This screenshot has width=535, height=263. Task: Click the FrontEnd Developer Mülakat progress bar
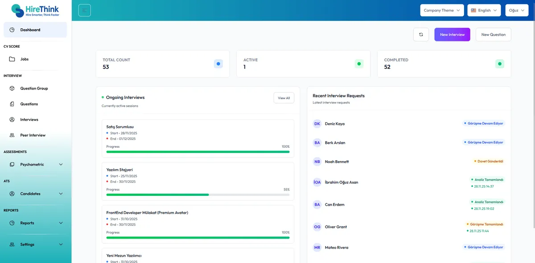point(198,238)
